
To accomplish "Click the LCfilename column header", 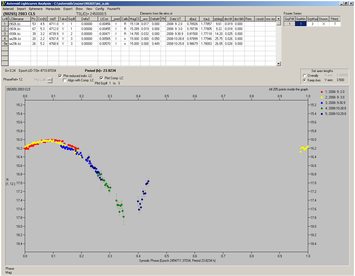I will 19,19.
